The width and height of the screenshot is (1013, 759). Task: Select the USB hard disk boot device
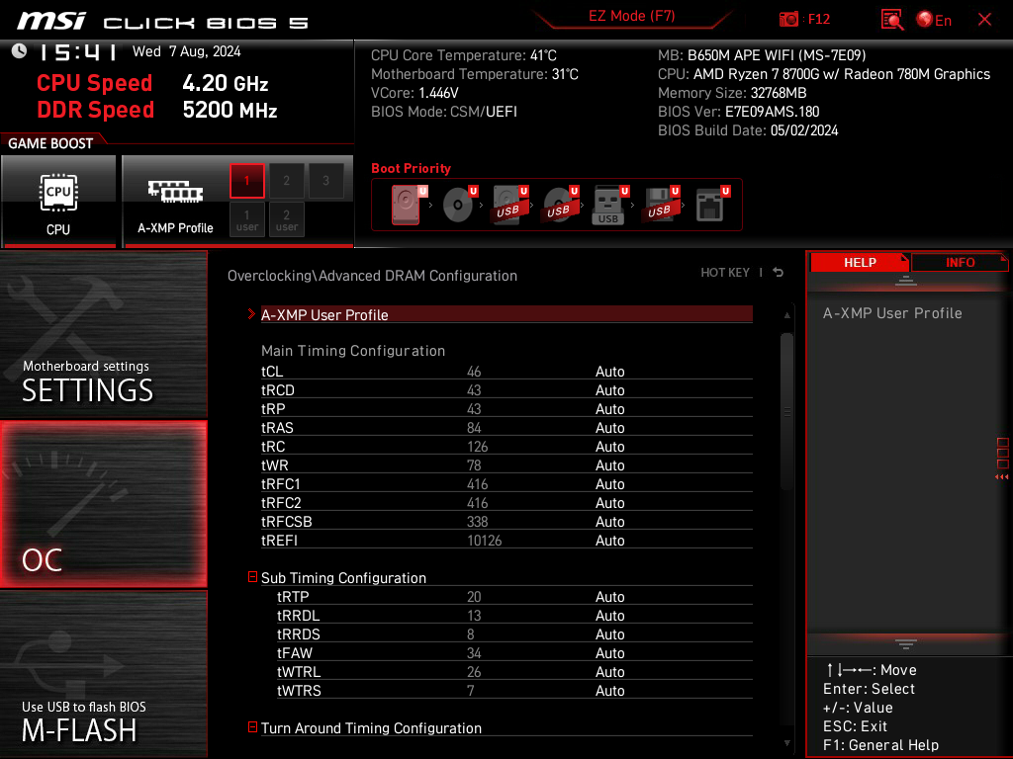[510, 205]
